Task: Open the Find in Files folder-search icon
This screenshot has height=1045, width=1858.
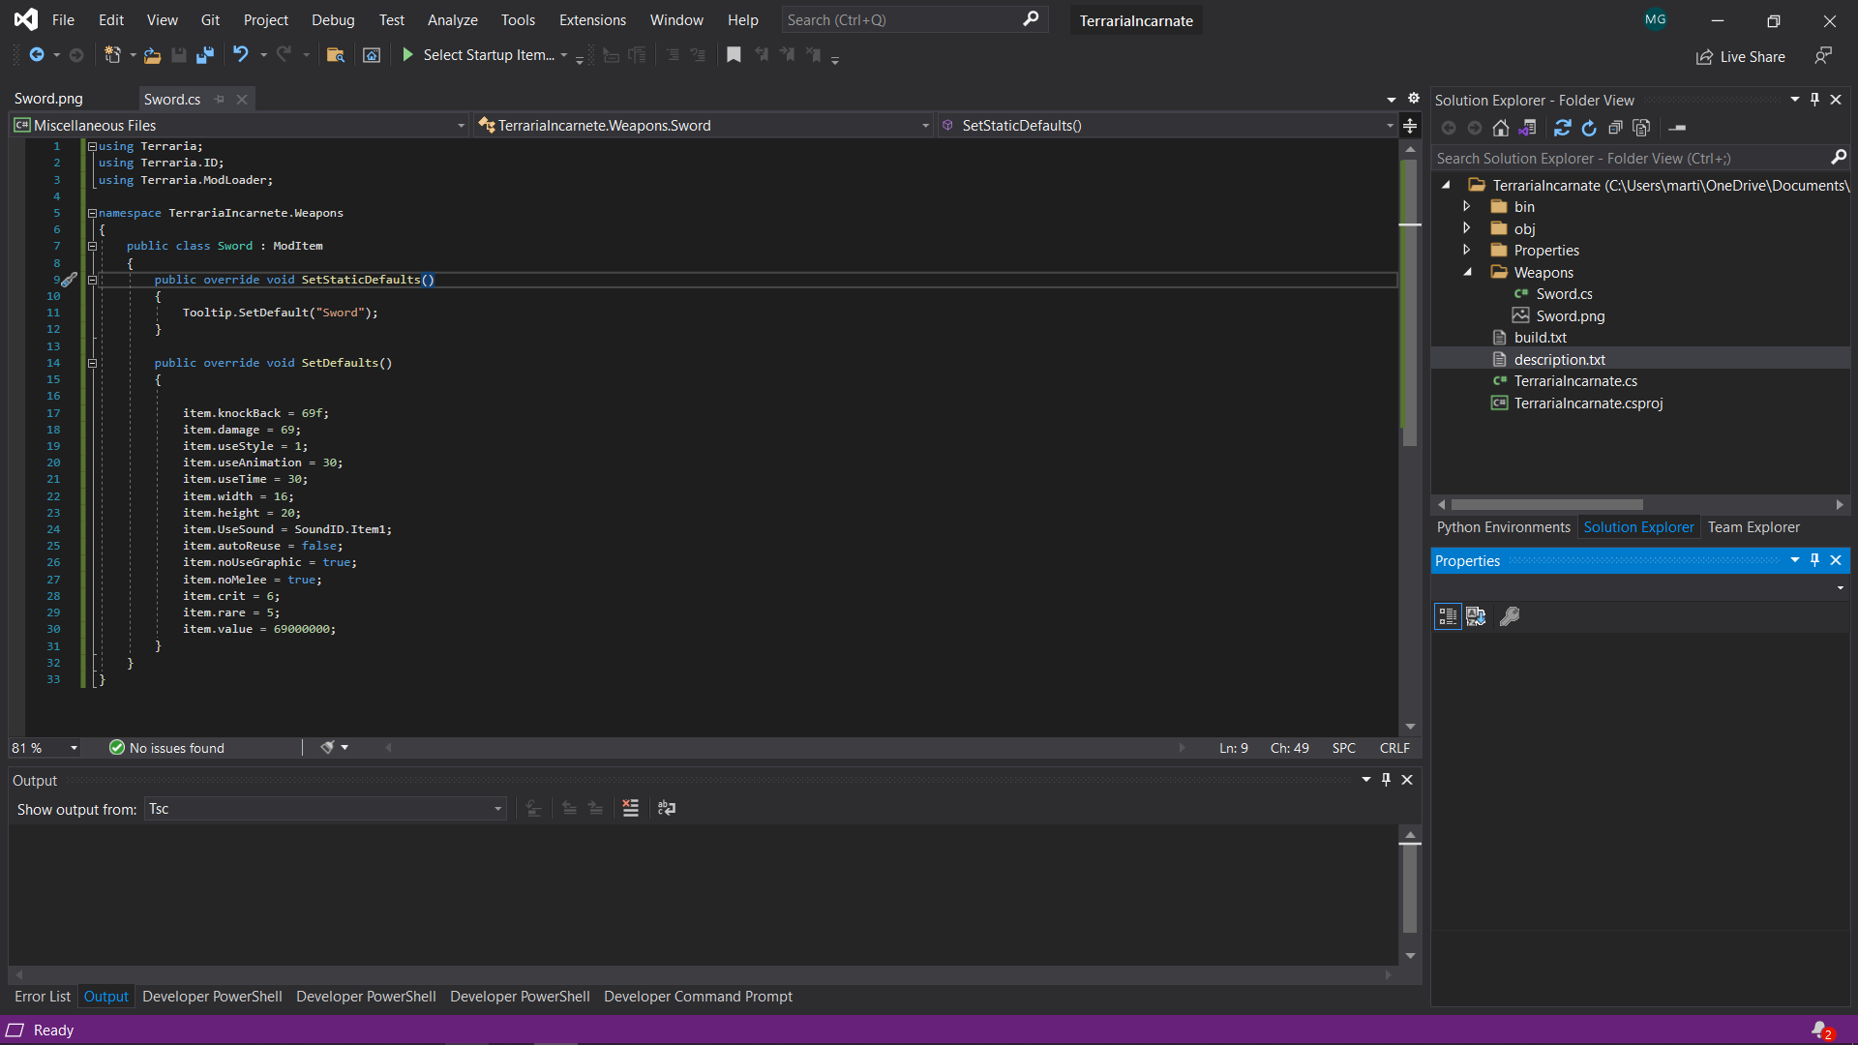Action: pos(336,55)
